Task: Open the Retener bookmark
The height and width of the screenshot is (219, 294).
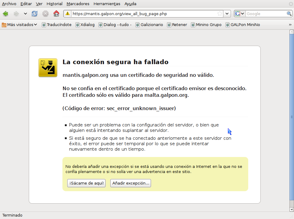Action: (x=177, y=25)
